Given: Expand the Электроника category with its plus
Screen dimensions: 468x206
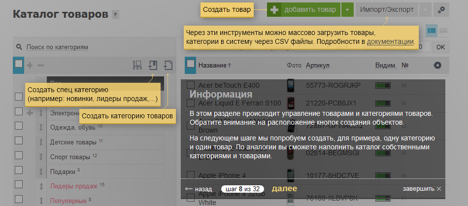Looking at the screenshot, I should click(30, 113).
